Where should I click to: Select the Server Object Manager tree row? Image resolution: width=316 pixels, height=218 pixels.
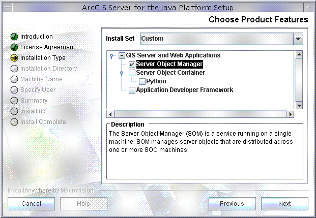(x=169, y=64)
